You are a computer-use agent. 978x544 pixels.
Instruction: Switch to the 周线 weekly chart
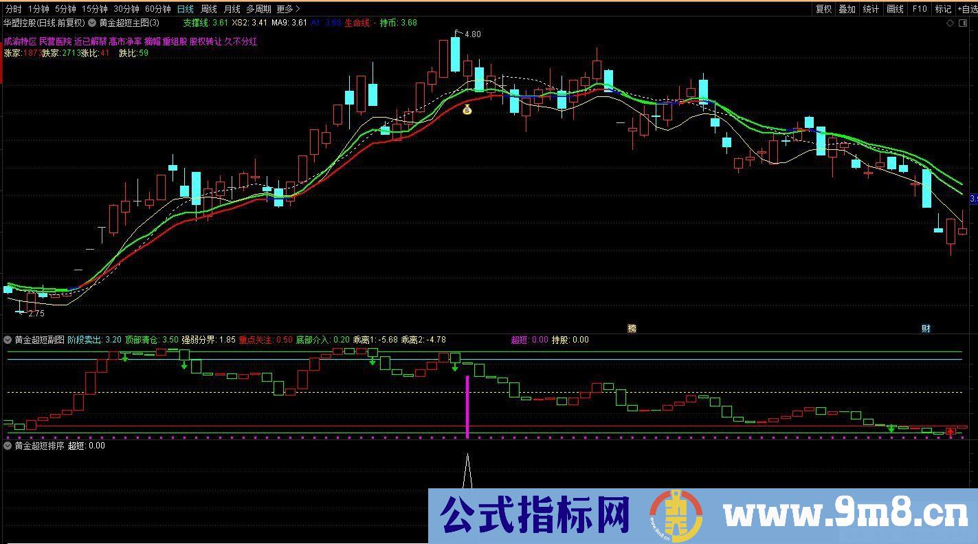coord(209,9)
